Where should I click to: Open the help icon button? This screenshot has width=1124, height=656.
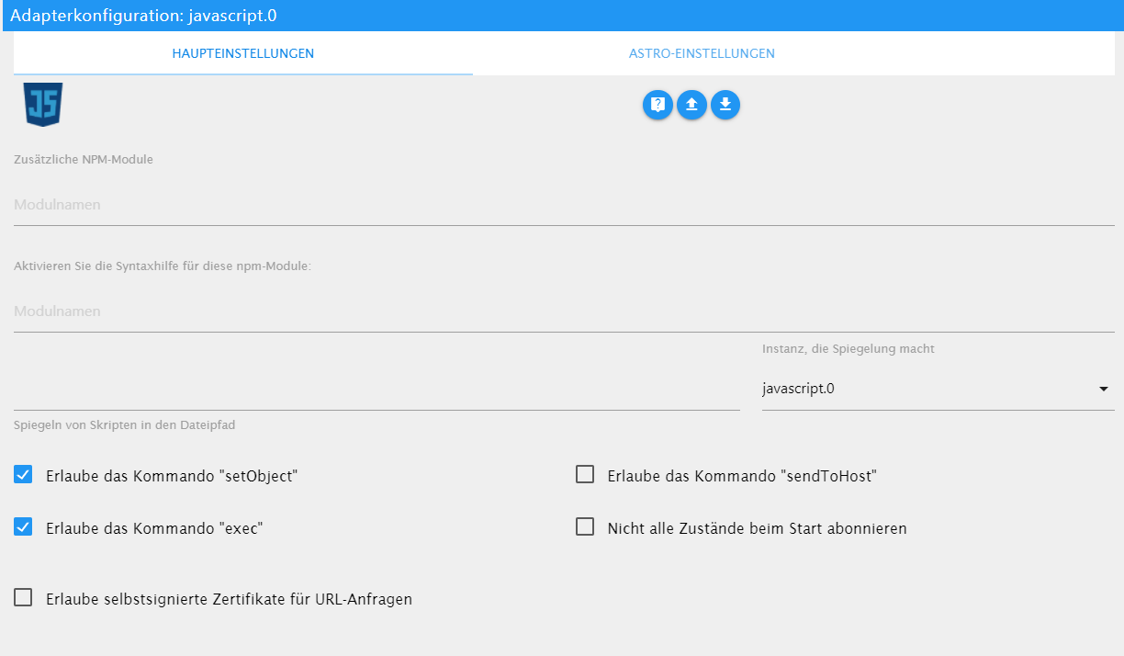pos(658,105)
